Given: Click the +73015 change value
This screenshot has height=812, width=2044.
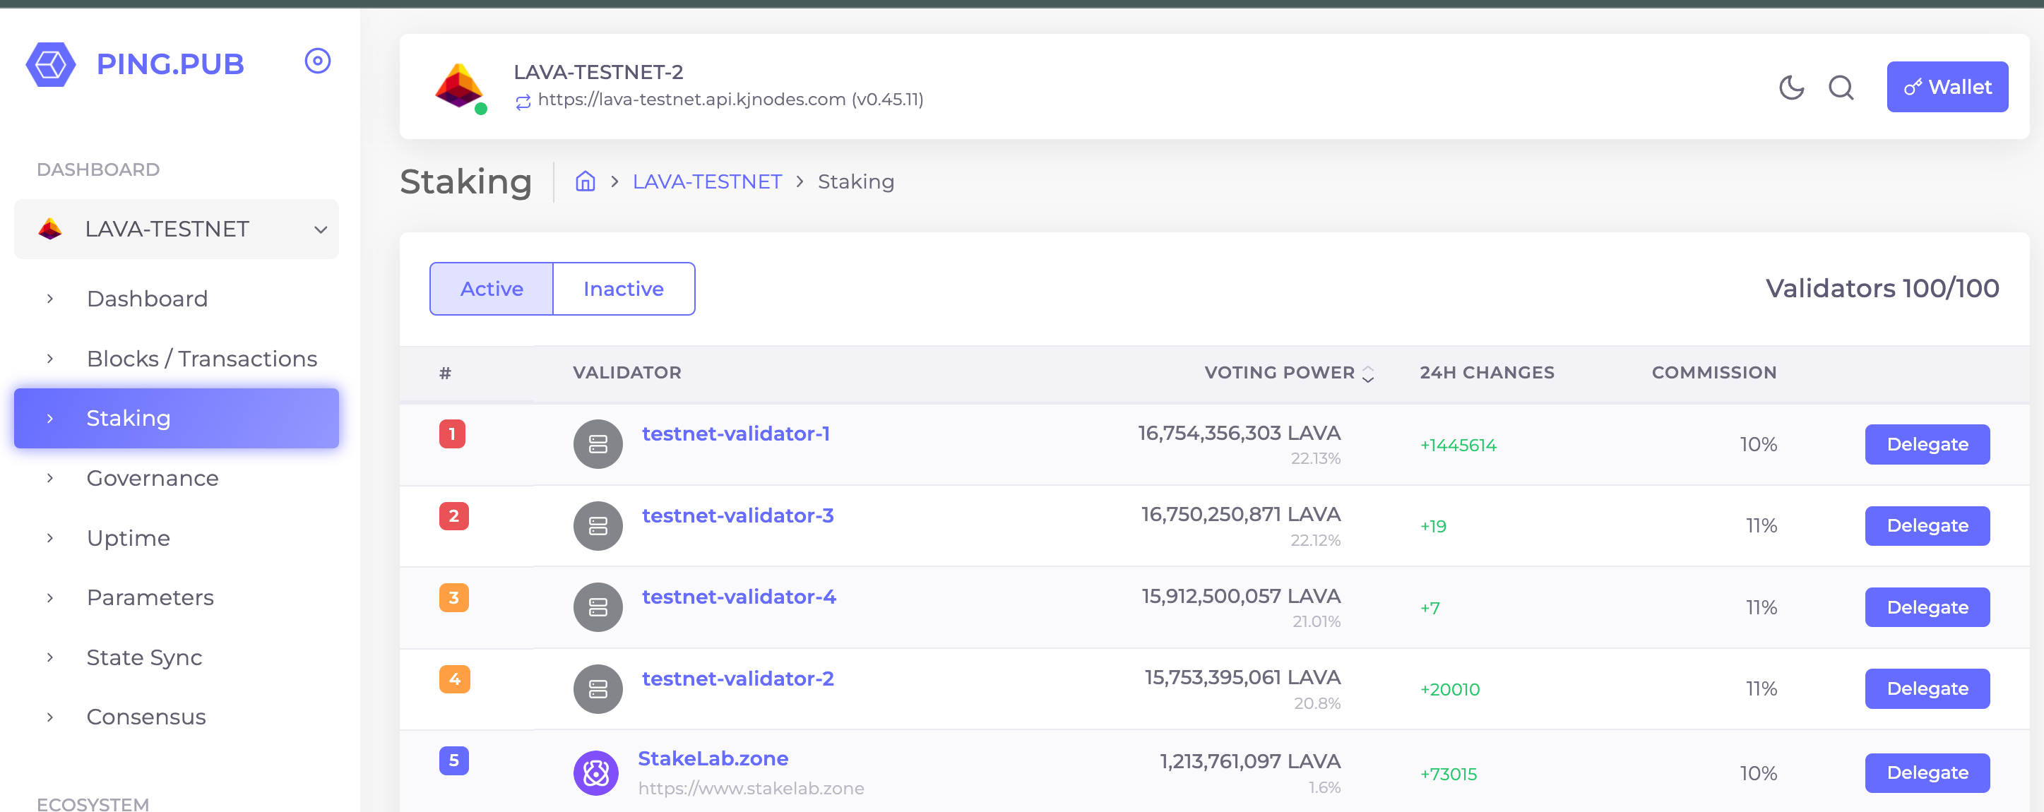Looking at the screenshot, I should pos(1448,775).
